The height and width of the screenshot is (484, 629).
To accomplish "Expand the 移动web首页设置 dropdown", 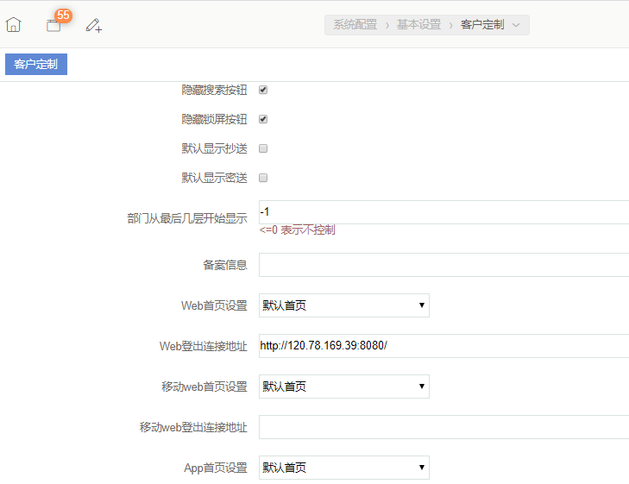I will pos(343,387).
